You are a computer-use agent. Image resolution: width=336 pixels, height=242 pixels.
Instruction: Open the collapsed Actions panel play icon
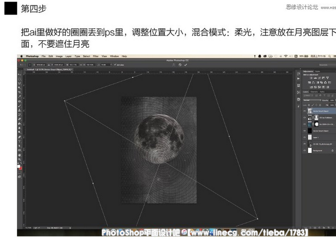298,79
